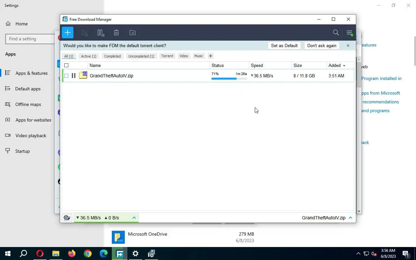Click the trash delete icon in toolbar
The image size is (416, 260).
click(x=116, y=32)
